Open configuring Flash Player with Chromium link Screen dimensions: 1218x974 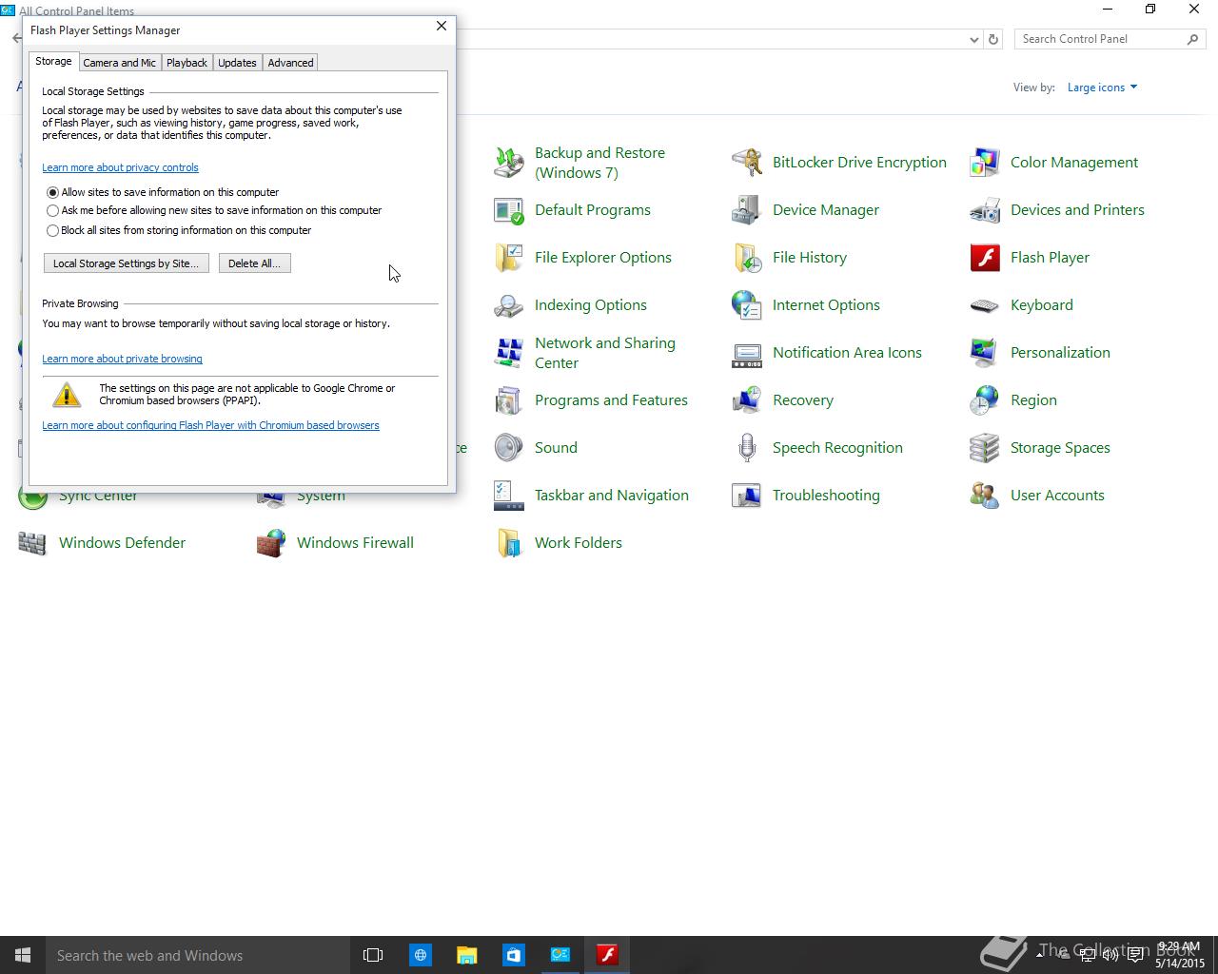(210, 425)
